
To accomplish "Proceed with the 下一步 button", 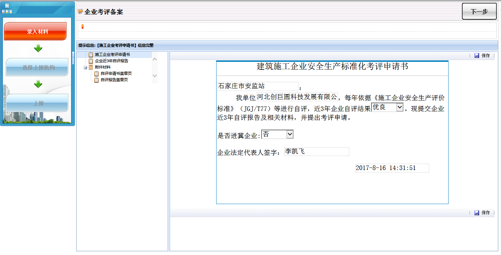I will [x=479, y=12].
